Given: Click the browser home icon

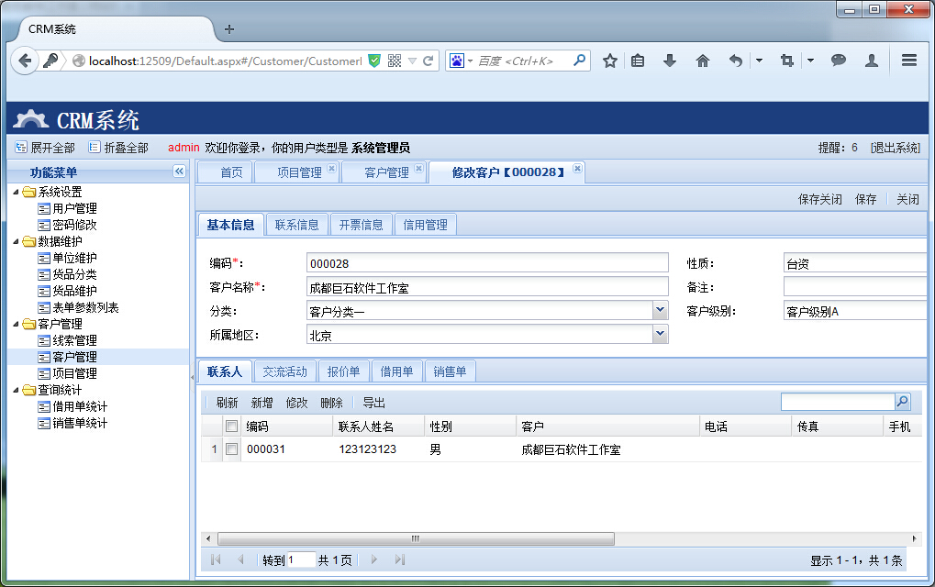Looking at the screenshot, I should [703, 61].
